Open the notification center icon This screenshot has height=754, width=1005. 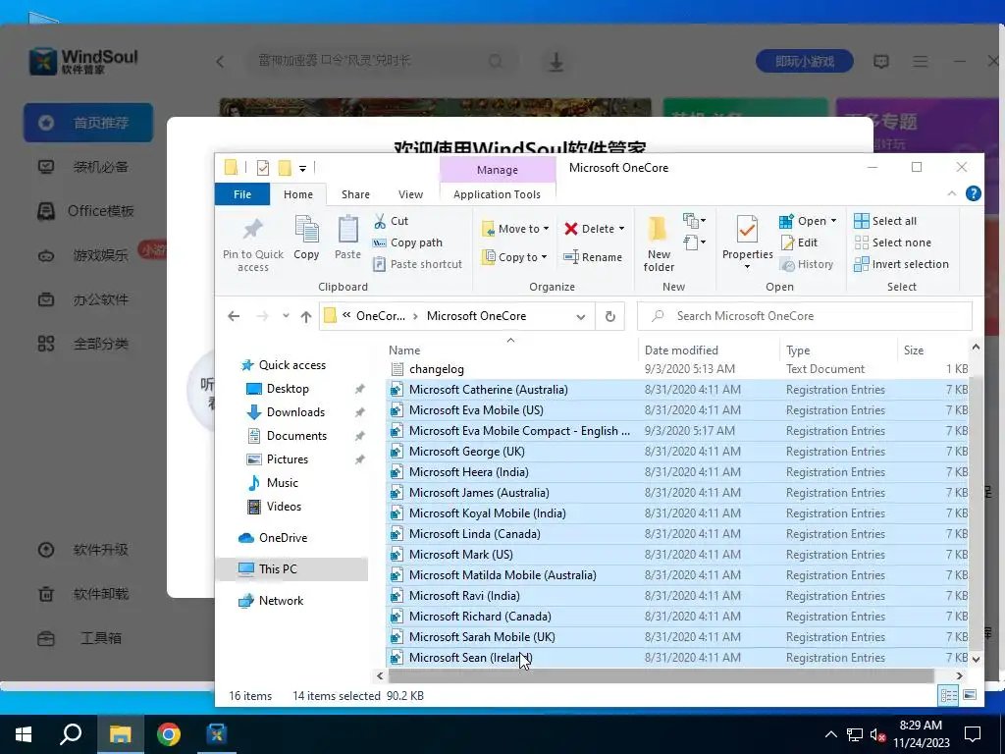point(973,734)
